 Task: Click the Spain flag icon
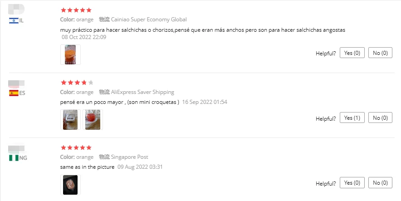(14, 93)
